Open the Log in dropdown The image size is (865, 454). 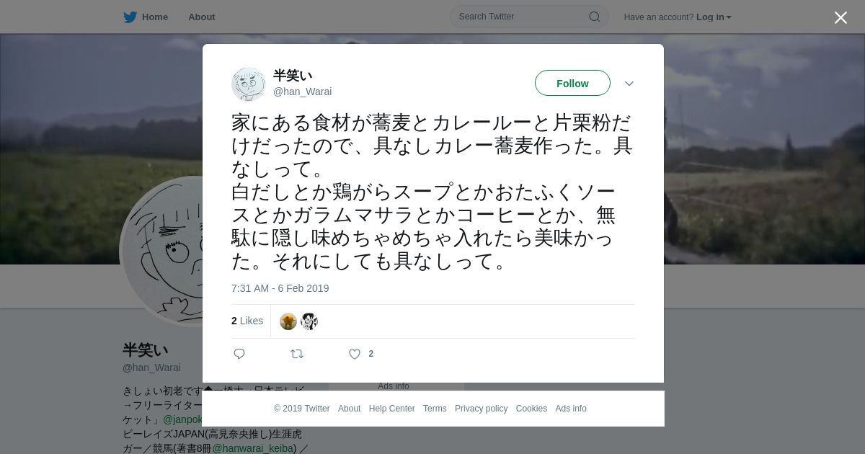(714, 17)
